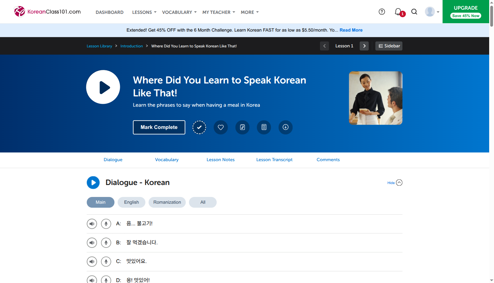The image size is (494, 283).
Task: Click the KoreanClass101.com logo
Action: [x=47, y=12]
